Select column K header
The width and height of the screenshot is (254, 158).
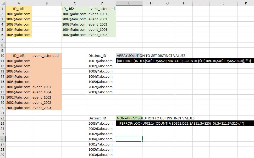click(x=246, y=3)
